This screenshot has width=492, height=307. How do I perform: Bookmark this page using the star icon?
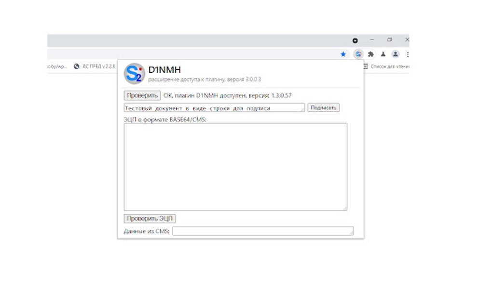(343, 54)
